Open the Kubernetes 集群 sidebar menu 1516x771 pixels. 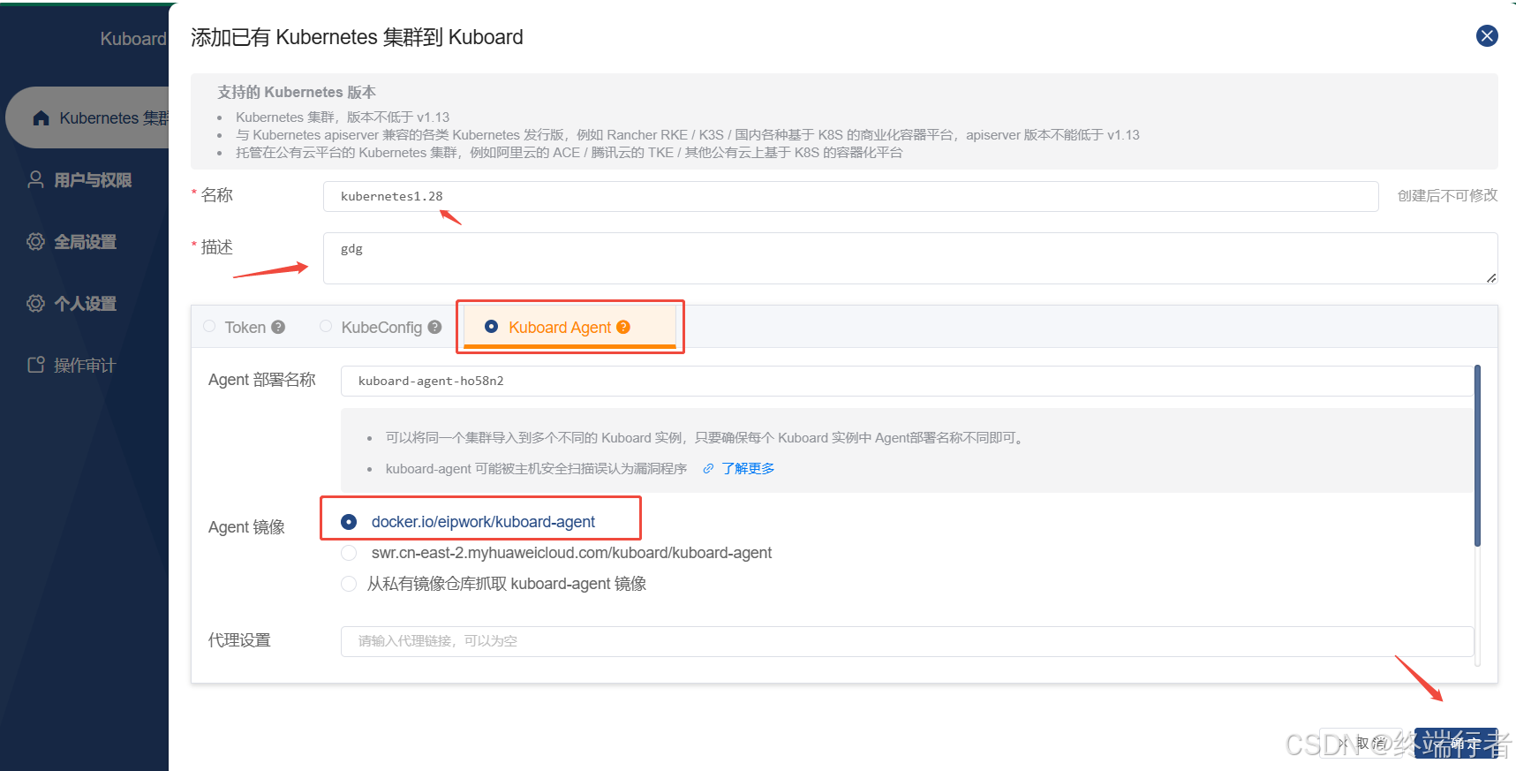pos(88,118)
